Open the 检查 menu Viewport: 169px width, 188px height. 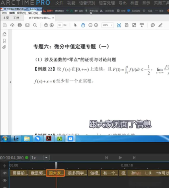click(x=134, y=3)
